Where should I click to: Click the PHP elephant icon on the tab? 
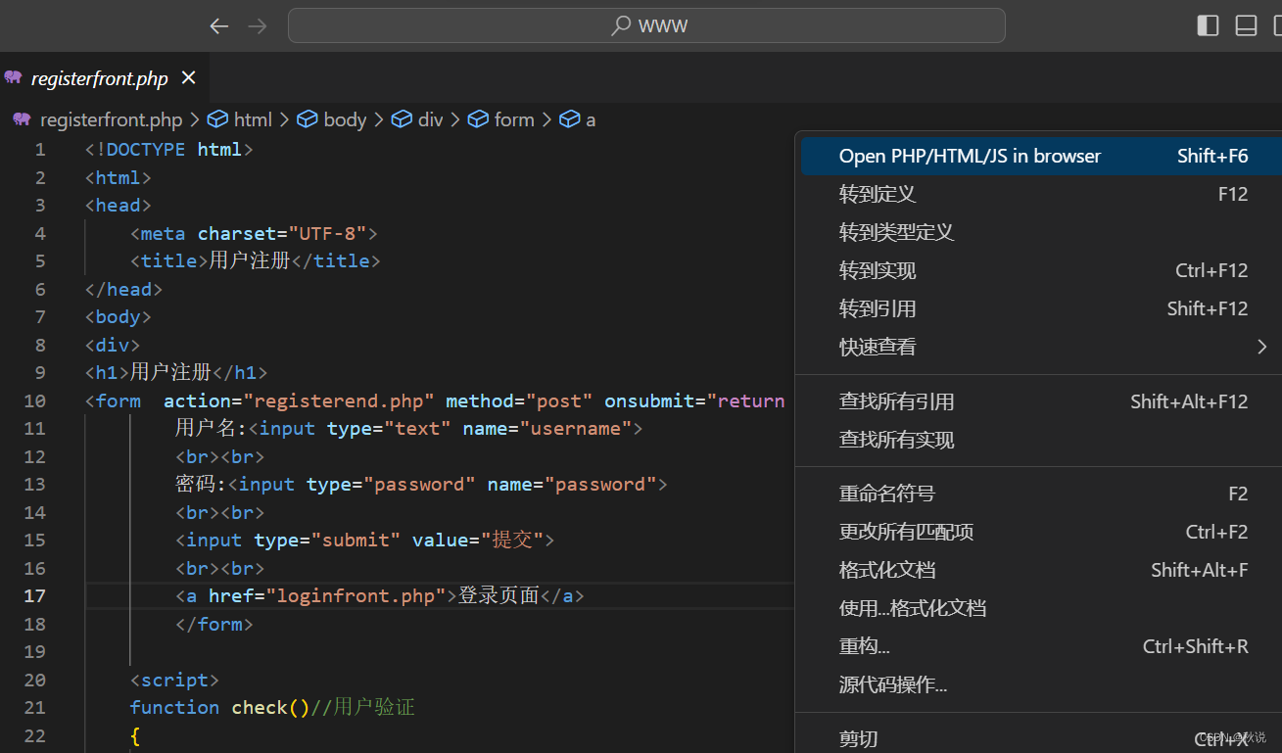coord(14,77)
